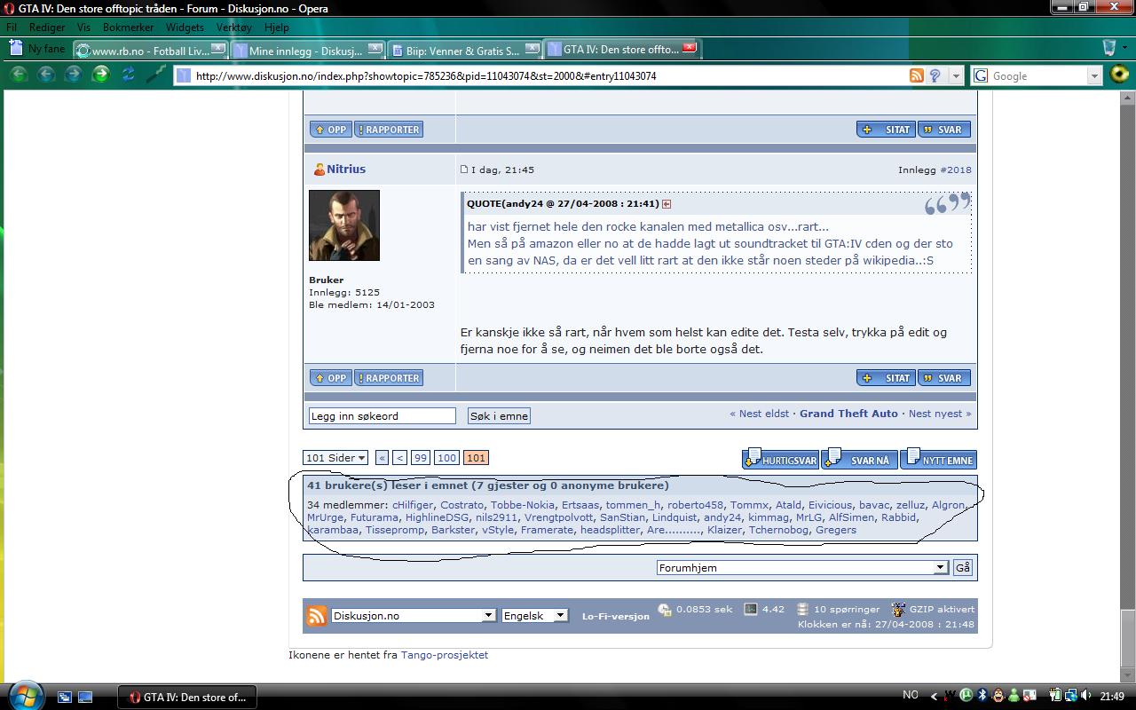The height and width of the screenshot is (710, 1136).
Task: Click the yellow eye icon beside search
Action: click(x=1119, y=75)
